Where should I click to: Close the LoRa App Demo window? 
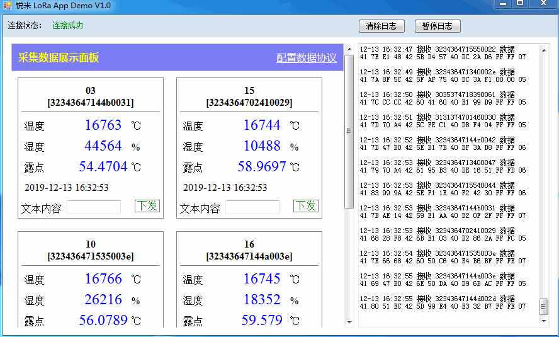(544, 4)
